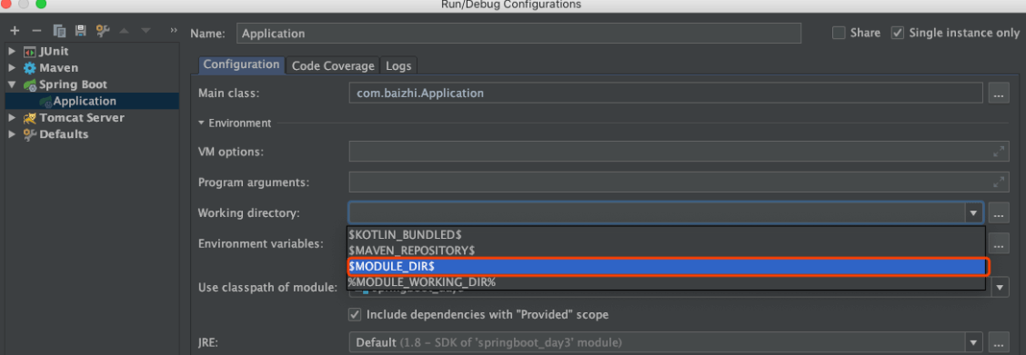Expand the Defaults tree node

click(12, 134)
